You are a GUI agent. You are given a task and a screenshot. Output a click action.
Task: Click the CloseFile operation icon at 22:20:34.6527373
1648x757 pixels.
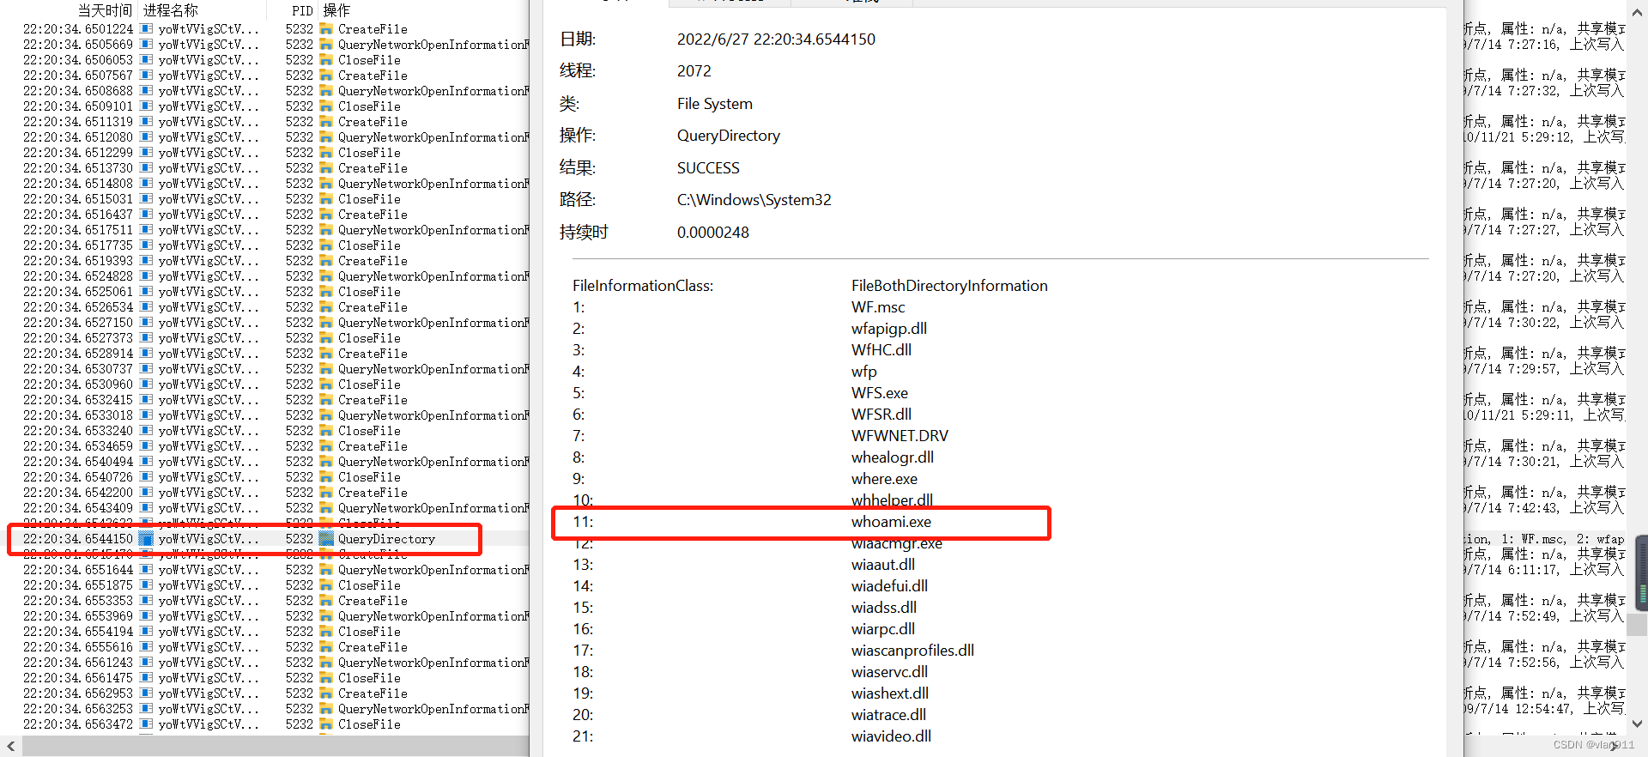[326, 338]
